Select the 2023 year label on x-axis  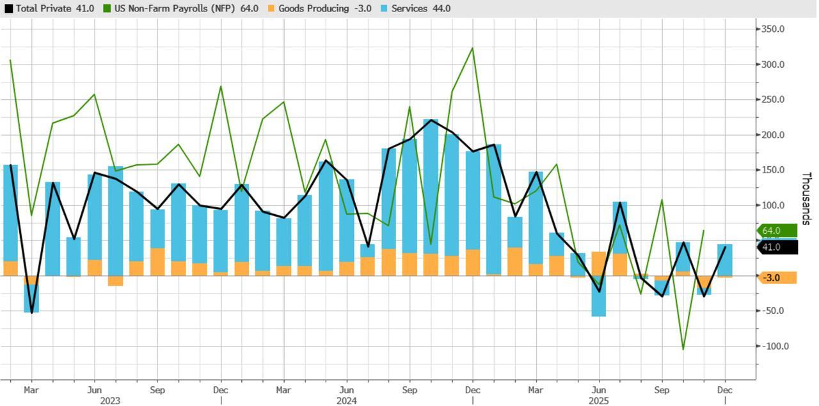(109, 401)
